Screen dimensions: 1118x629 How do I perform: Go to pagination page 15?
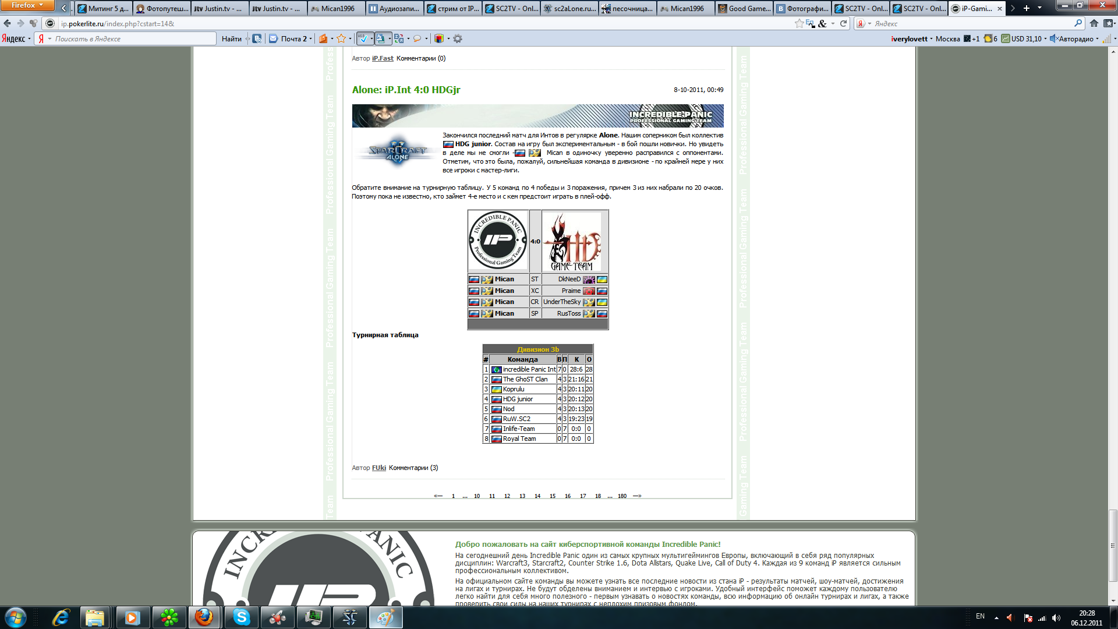pos(553,496)
